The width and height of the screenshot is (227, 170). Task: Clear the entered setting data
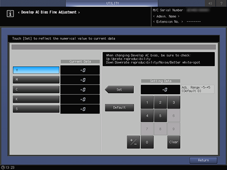click(x=173, y=142)
